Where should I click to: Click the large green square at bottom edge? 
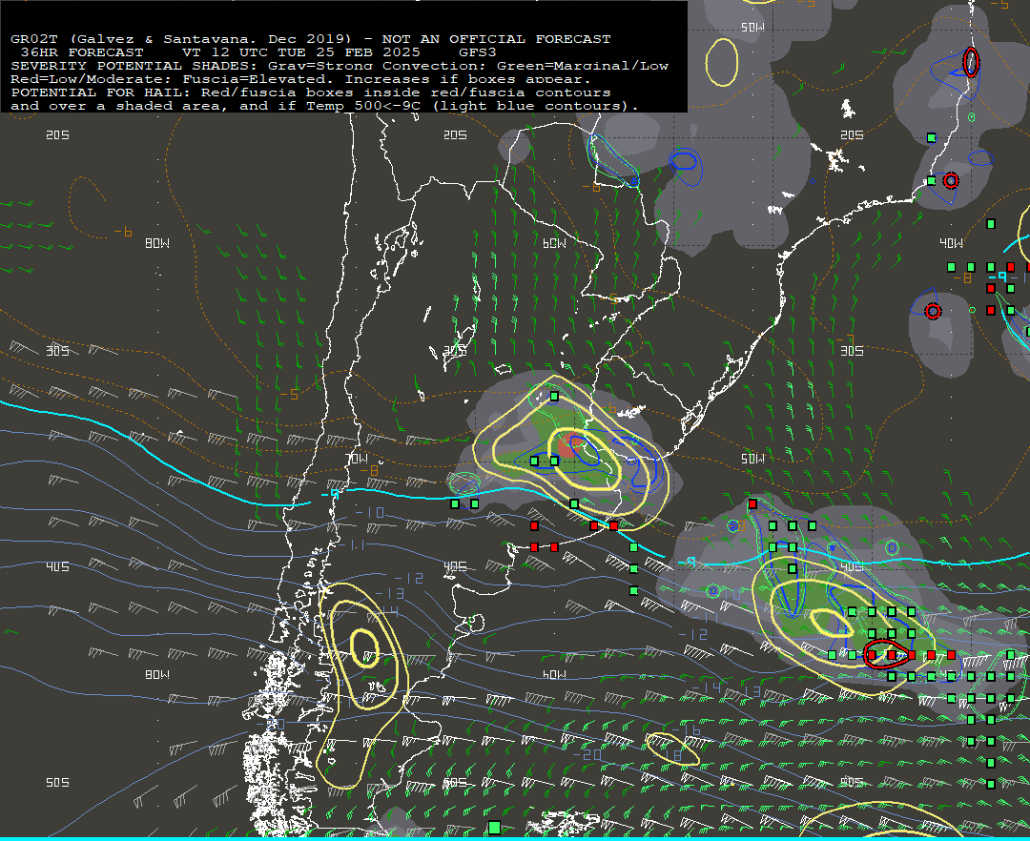(495, 828)
